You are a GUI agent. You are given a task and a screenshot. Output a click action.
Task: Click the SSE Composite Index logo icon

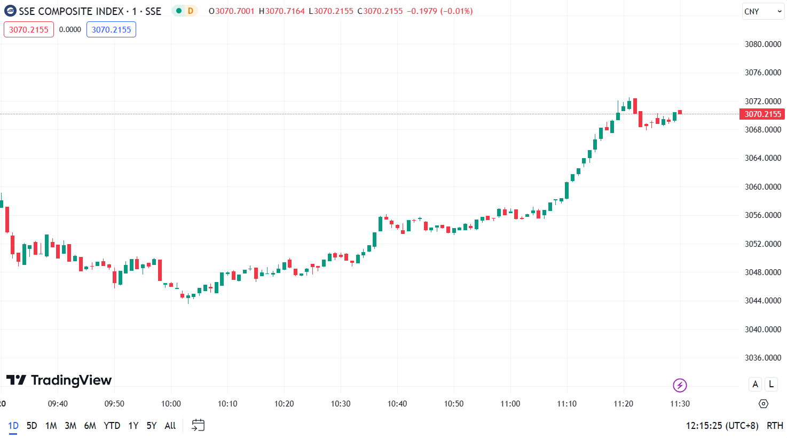10,11
